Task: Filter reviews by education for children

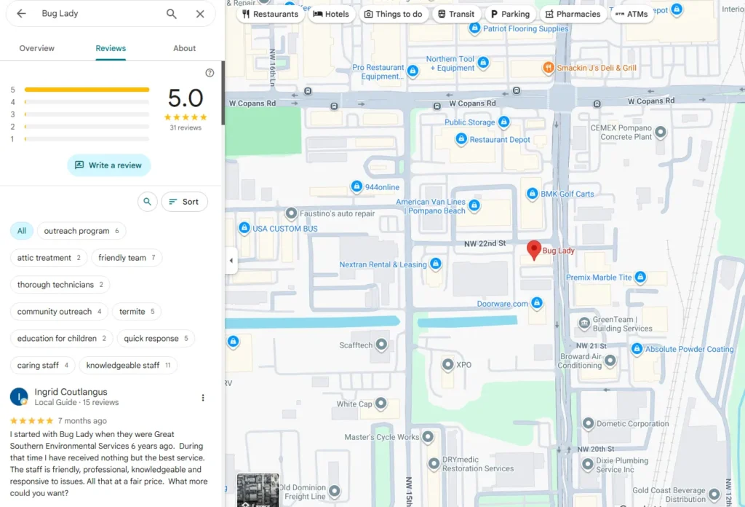Action: coord(61,338)
